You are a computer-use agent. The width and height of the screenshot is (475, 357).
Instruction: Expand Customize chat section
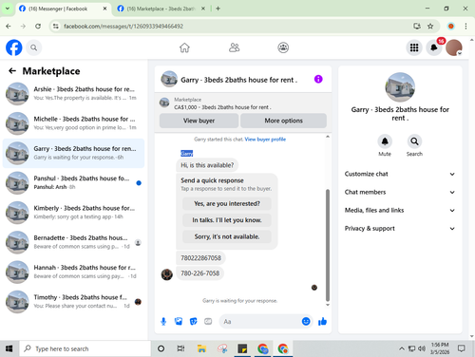400,174
